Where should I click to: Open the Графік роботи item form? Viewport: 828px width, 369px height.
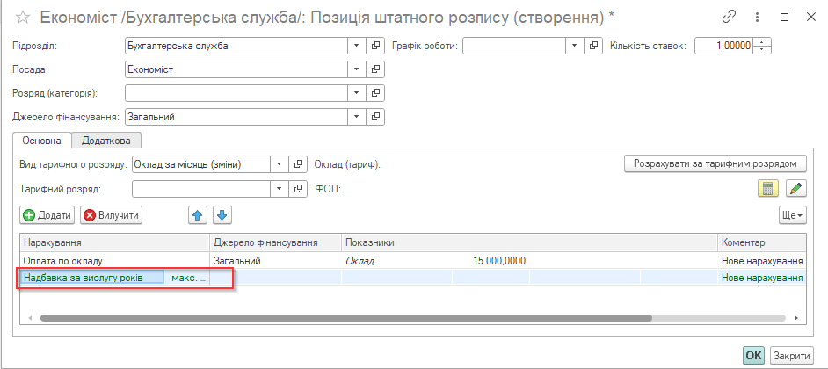(594, 46)
